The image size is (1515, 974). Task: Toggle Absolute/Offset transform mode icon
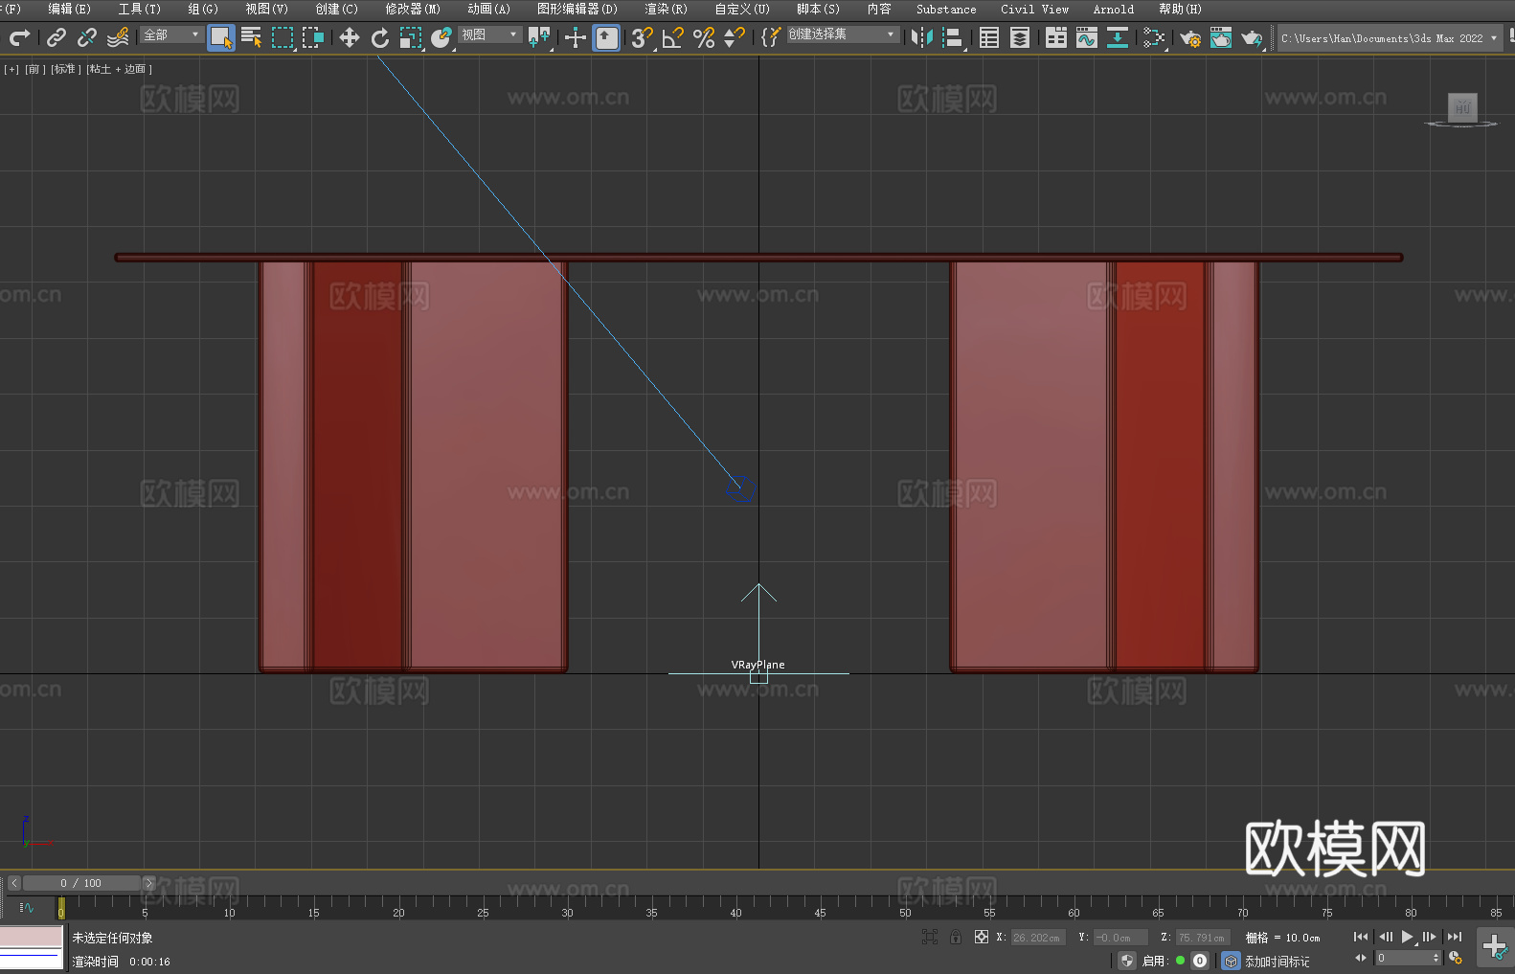982,937
